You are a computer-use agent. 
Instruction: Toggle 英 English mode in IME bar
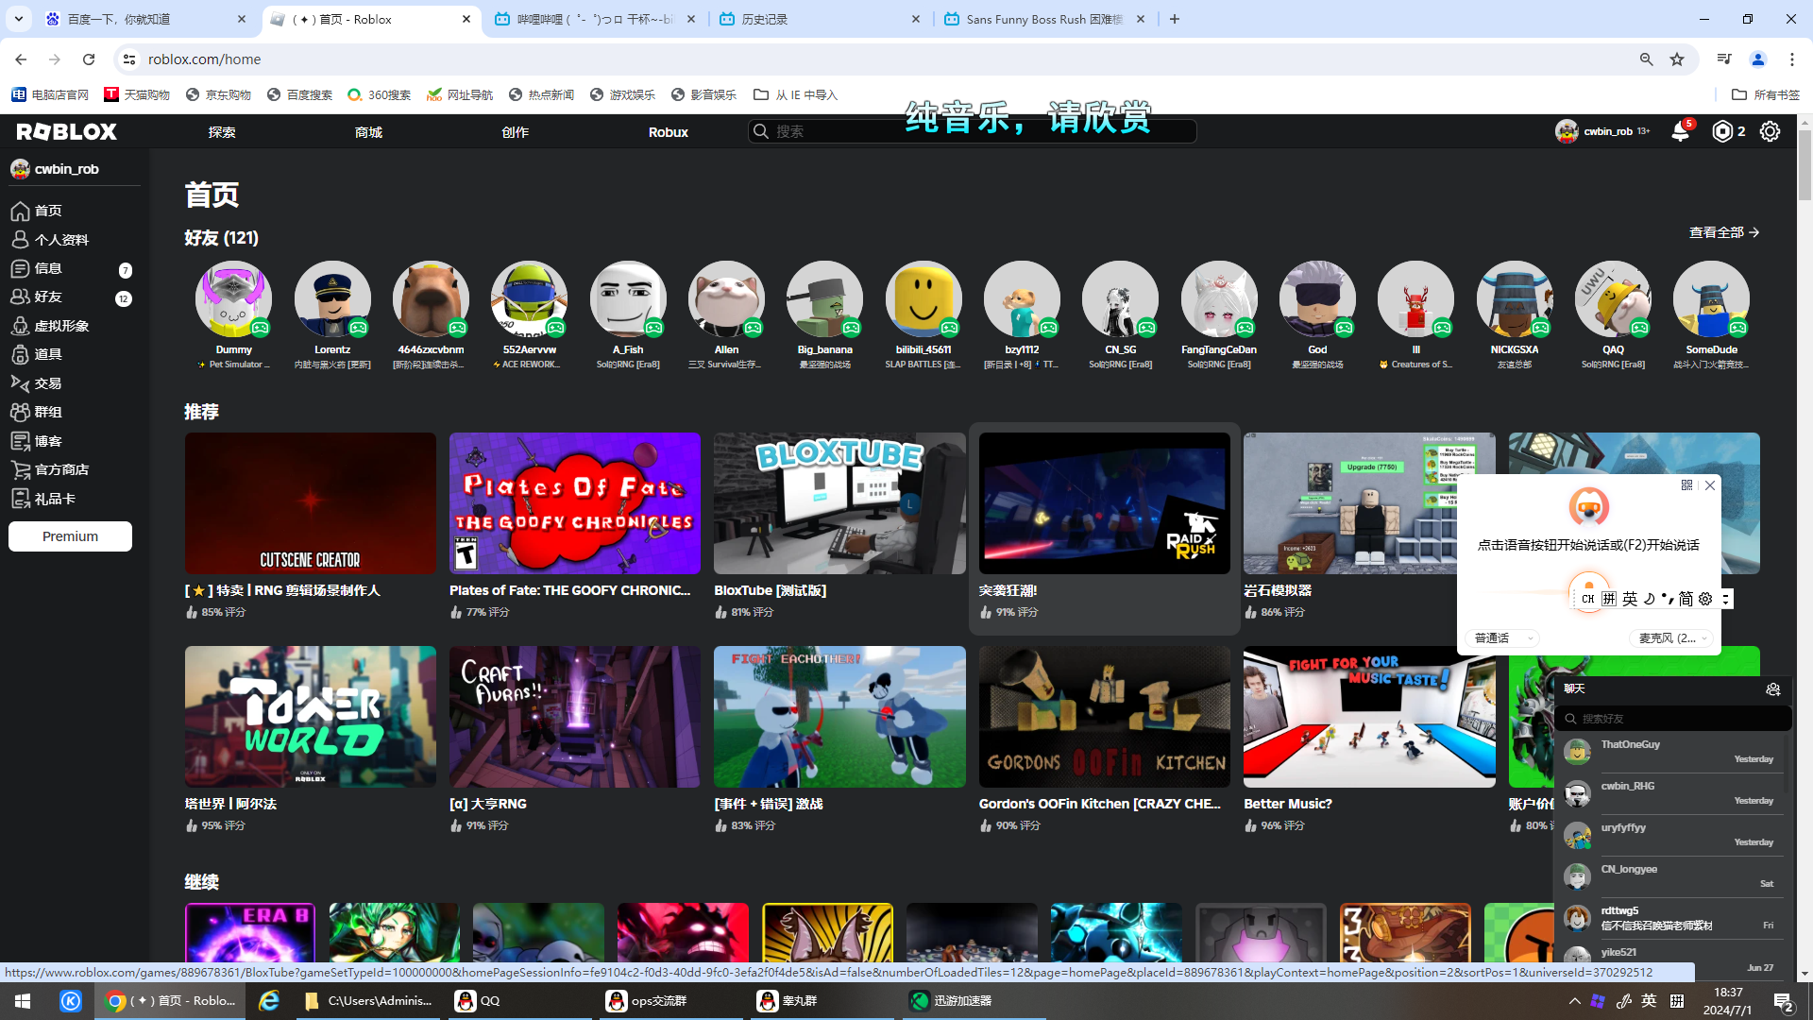pyautogui.click(x=1630, y=599)
